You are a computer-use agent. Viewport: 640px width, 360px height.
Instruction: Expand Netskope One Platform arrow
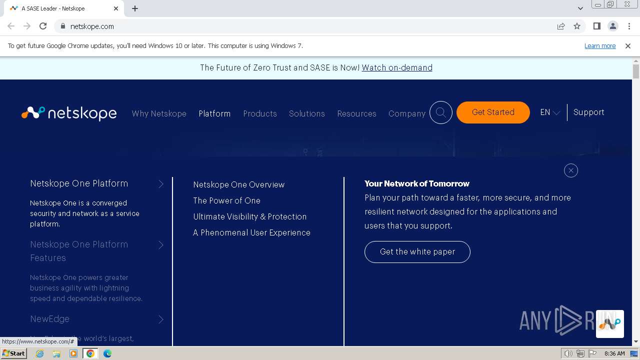pyautogui.click(x=161, y=184)
